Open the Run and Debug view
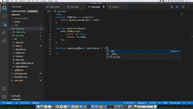Viewport: 193px width, 109px height. (4, 32)
